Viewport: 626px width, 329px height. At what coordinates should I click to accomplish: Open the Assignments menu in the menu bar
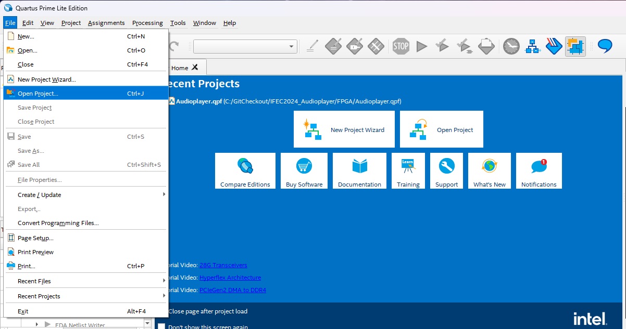pos(106,23)
